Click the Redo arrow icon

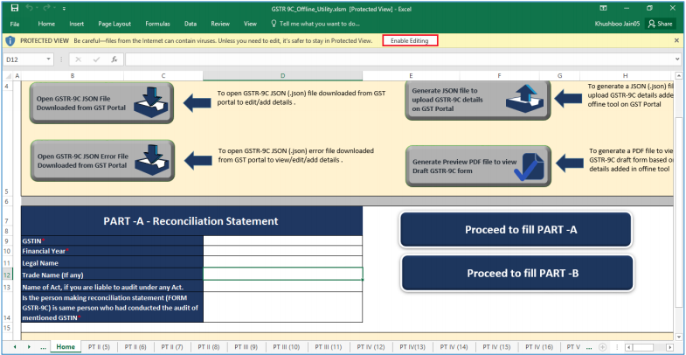[46, 9]
